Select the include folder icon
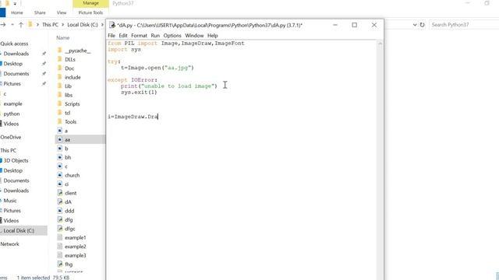Viewport: 499px width, 280px height. (59, 77)
